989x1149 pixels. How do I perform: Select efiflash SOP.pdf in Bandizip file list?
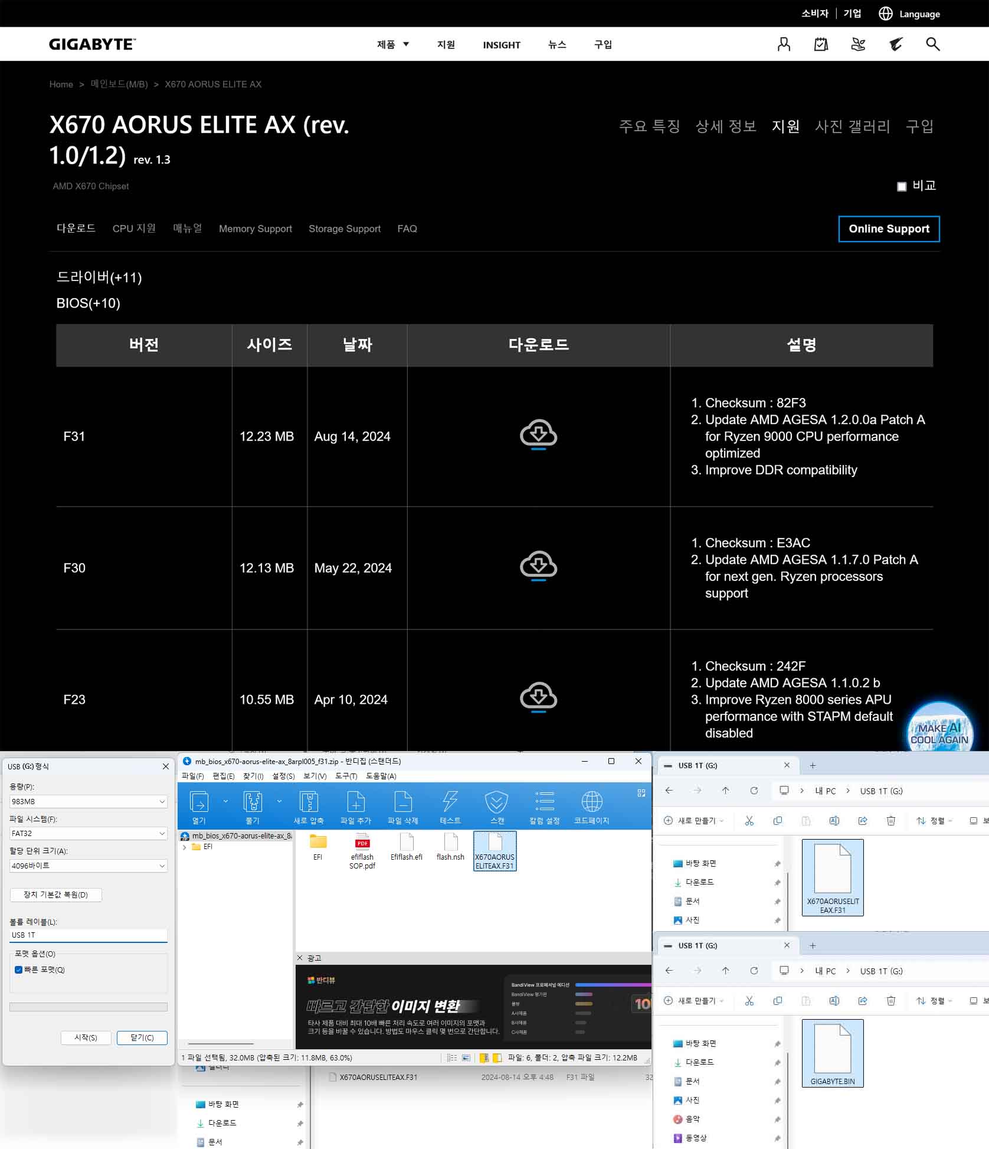coord(362,851)
